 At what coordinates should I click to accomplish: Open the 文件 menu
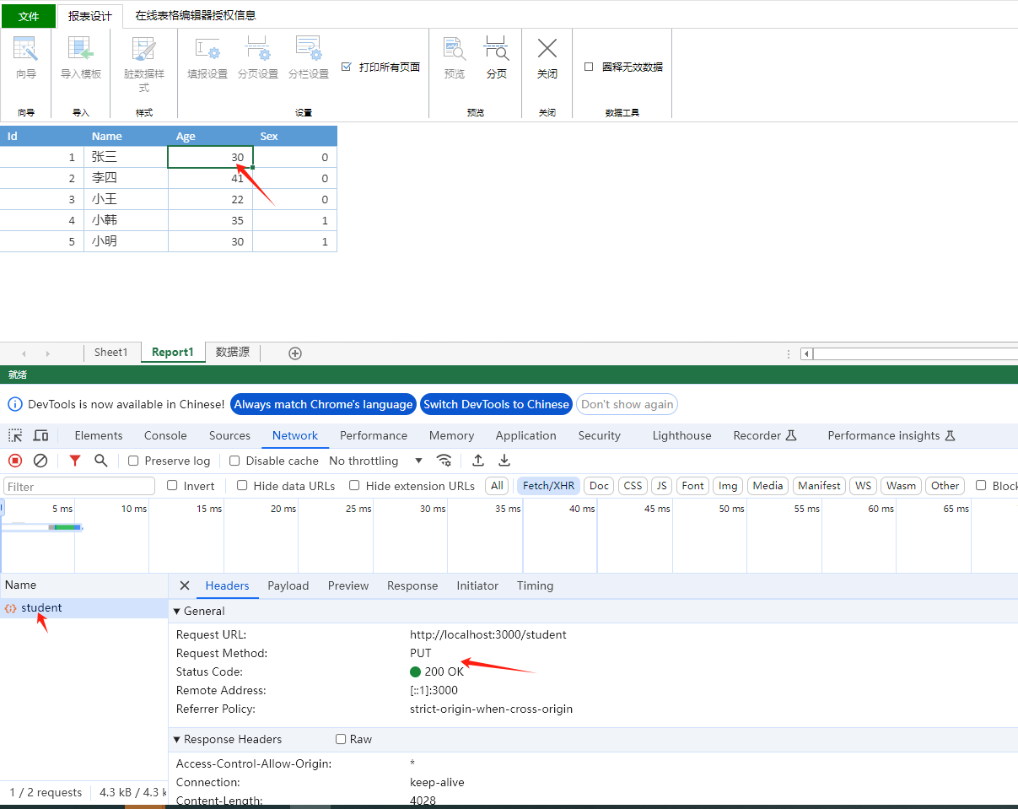click(29, 16)
